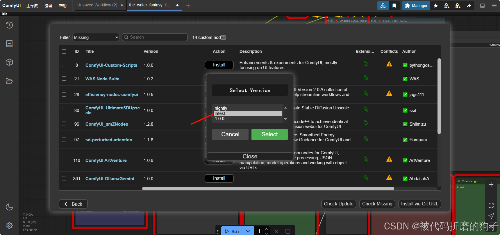Install ComfyUI-Custom-Scripts
500x235 pixels.
tap(219, 65)
